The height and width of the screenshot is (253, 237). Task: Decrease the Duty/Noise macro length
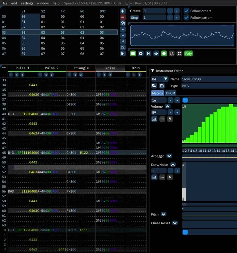pos(170,171)
